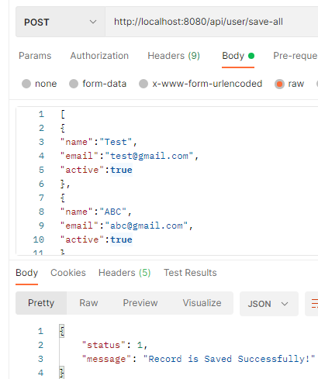The height and width of the screenshot is (379, 318).
Task: Open the POST method dropdown
Action: coord(60,22)
